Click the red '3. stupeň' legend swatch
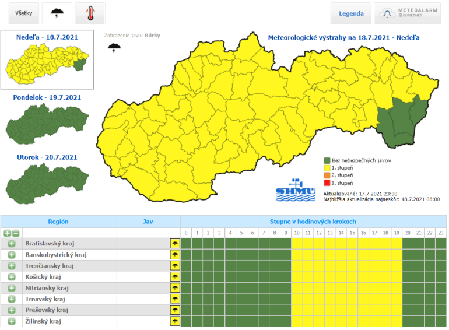The image size is (449, 330). click(x=327, y=183)
